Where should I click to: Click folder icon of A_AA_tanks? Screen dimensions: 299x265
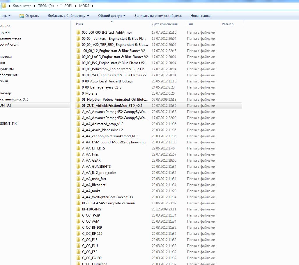[78, 191]
